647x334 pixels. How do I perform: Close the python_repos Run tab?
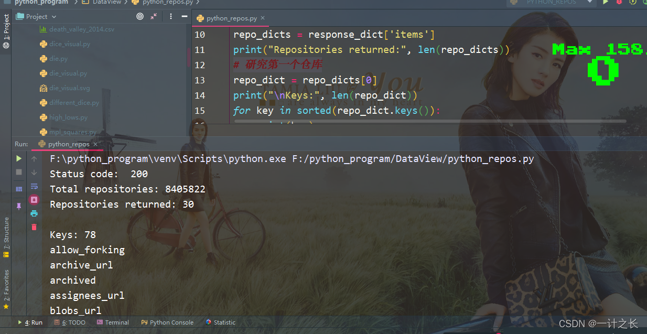tap(95, 144)
